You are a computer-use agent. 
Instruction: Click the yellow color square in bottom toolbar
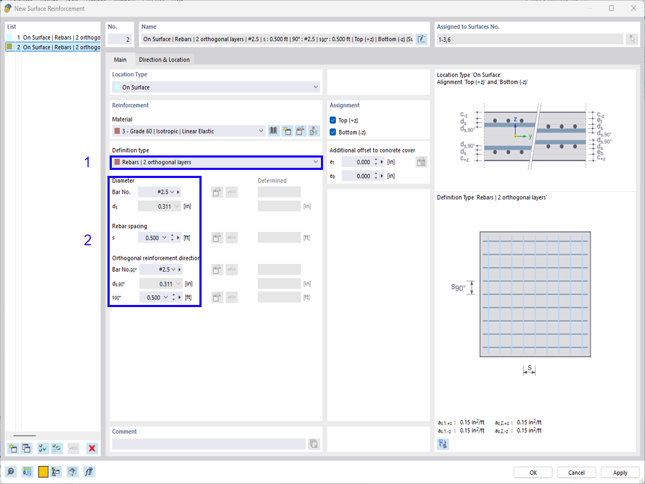(x=43, y=472)
